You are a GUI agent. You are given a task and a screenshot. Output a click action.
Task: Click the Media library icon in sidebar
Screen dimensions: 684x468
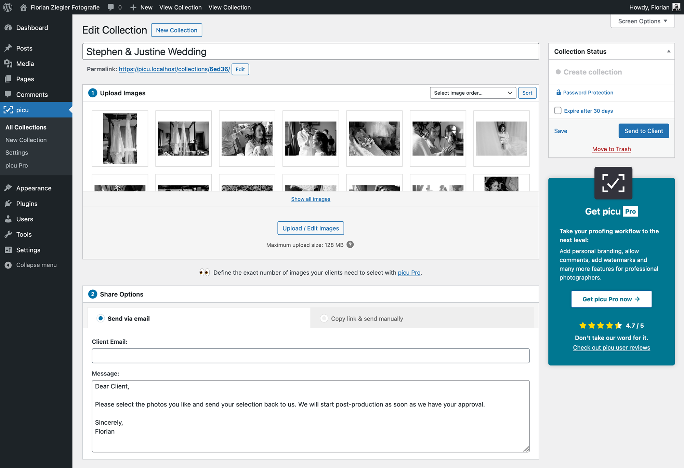tap(7, 64)
